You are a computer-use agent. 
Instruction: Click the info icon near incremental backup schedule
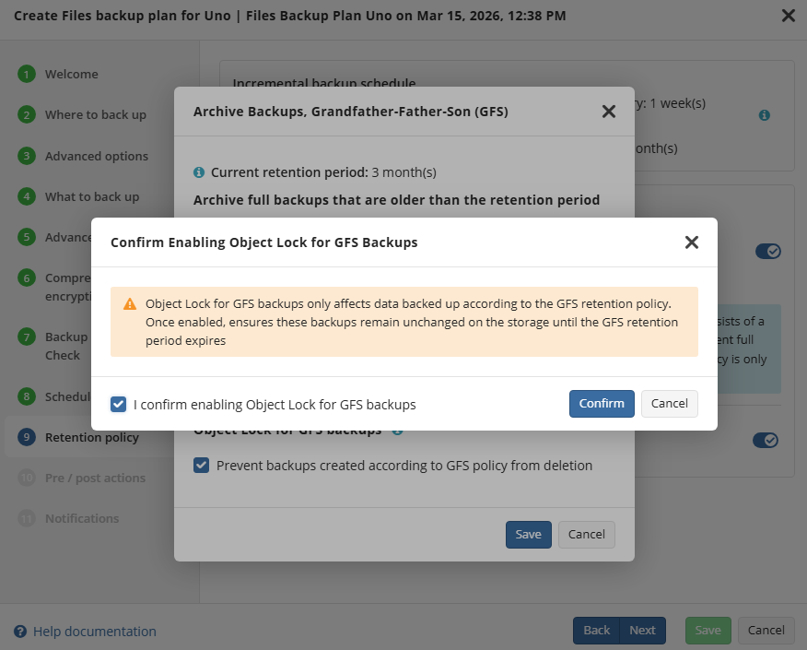pos(764,116)
